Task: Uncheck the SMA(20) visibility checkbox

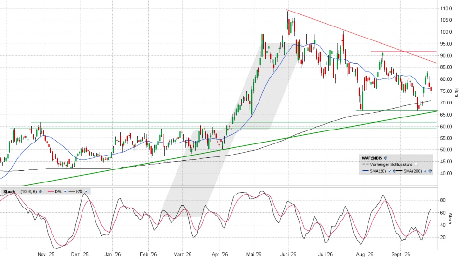Action: [390, 171]
